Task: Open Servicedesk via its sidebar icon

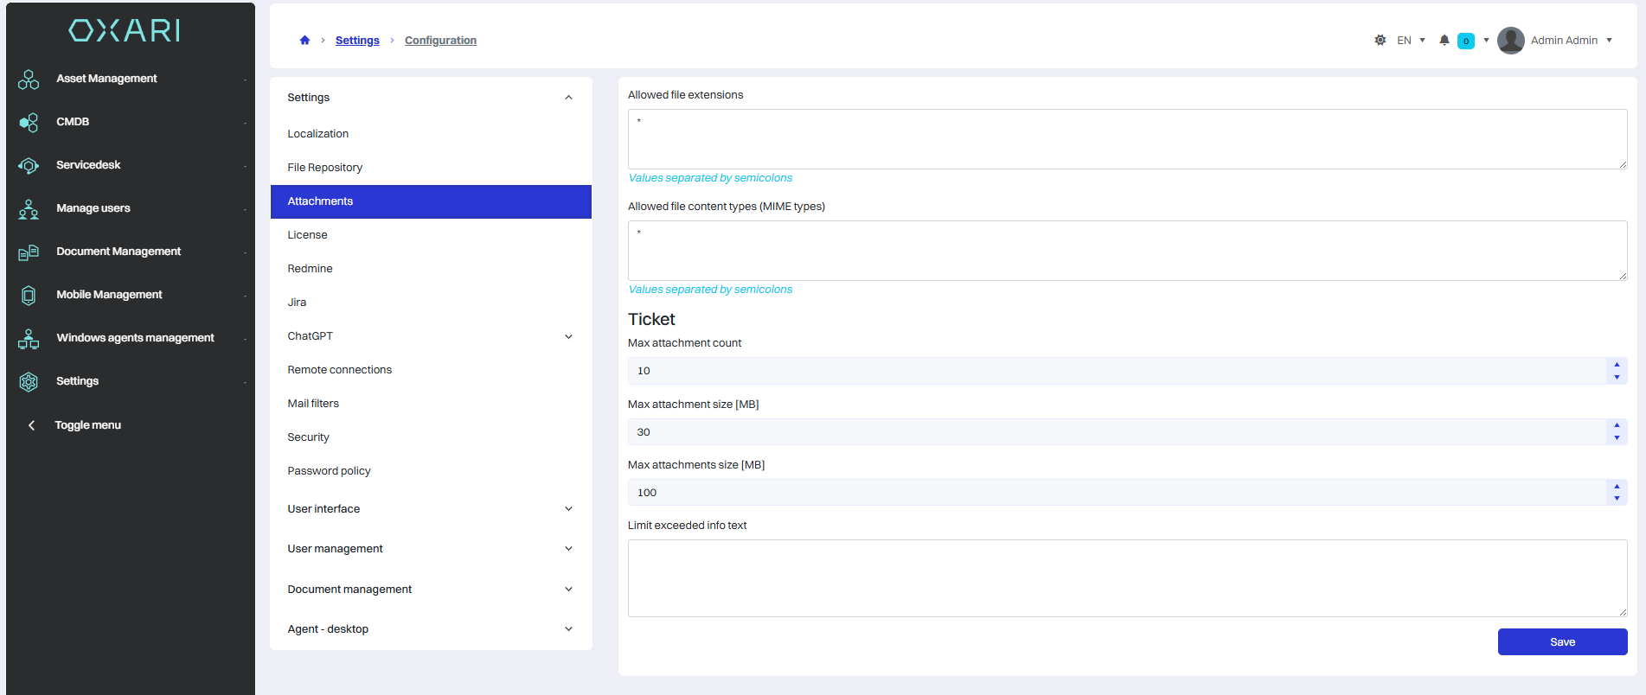Action: pyautogui.click(x=29, y=166)
